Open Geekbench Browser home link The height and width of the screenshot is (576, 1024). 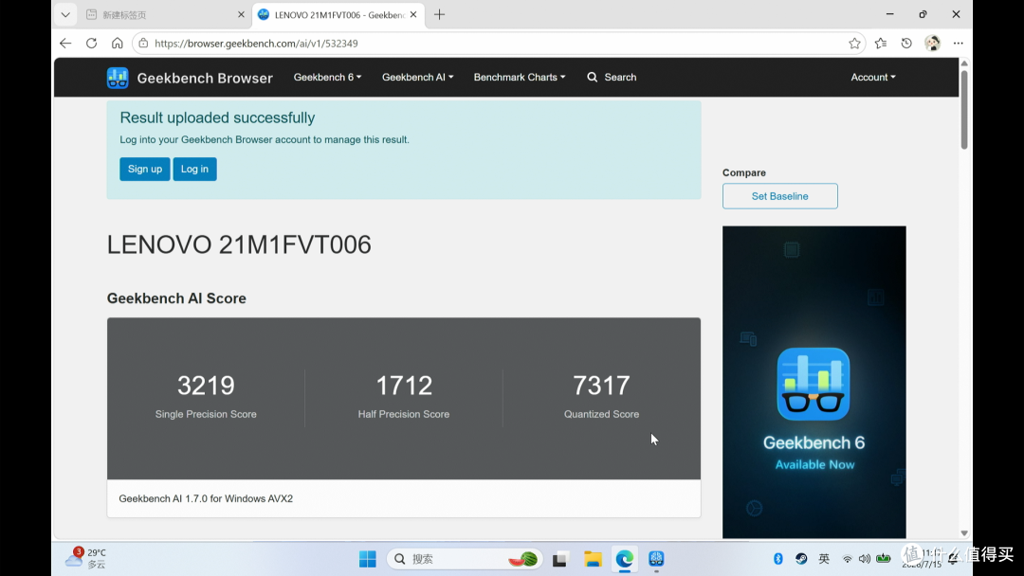(x=205, y=78)
